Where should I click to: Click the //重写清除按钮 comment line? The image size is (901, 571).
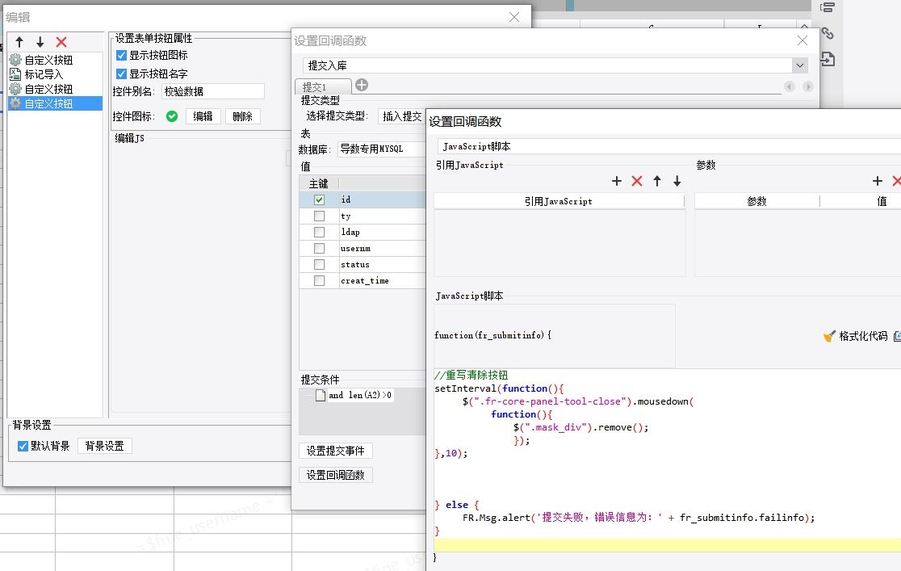(x=471, y=376)
